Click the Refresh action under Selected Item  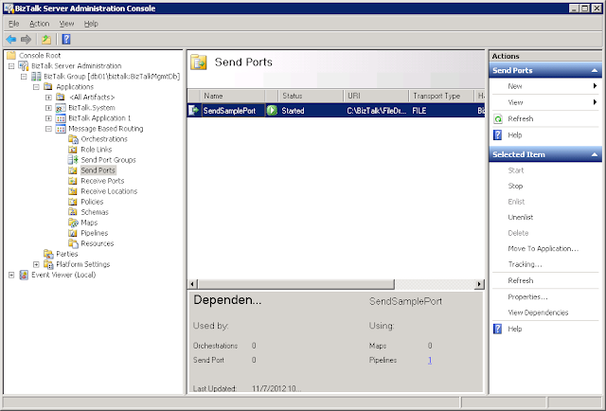tap(520, 280)
